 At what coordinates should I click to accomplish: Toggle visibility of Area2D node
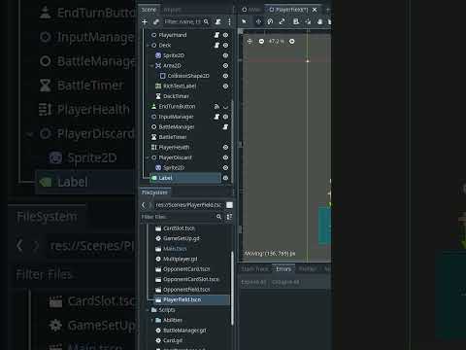tap(225, 66)
